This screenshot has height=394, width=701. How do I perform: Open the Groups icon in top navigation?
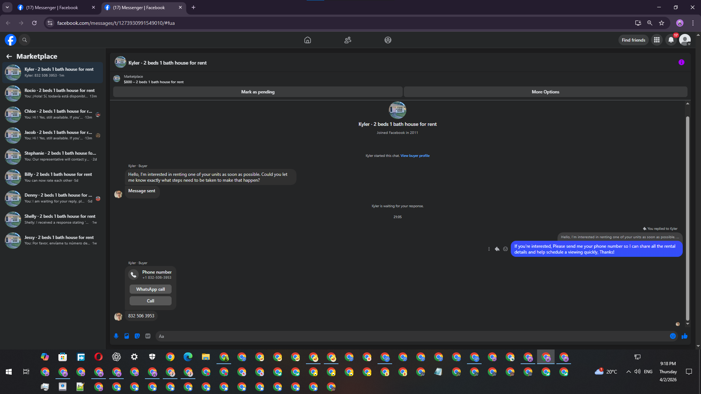[x=388, y=40]
